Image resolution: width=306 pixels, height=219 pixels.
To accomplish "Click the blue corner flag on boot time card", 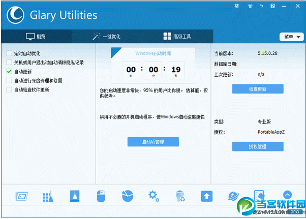I will click(115, 52).
